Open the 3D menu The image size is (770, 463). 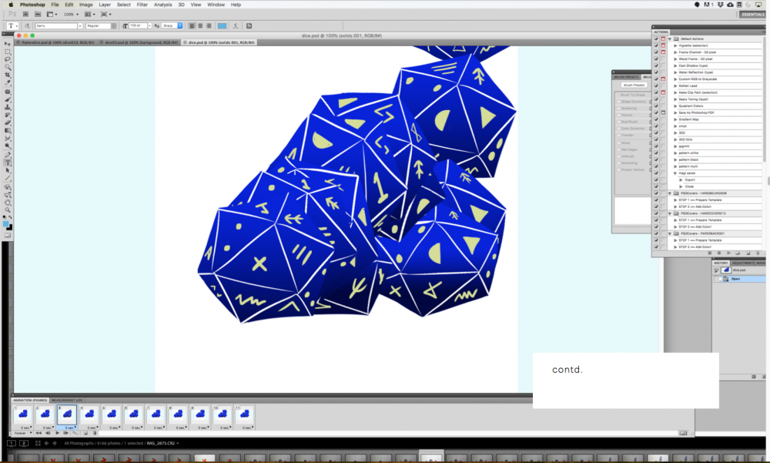[x=181, y=5]
